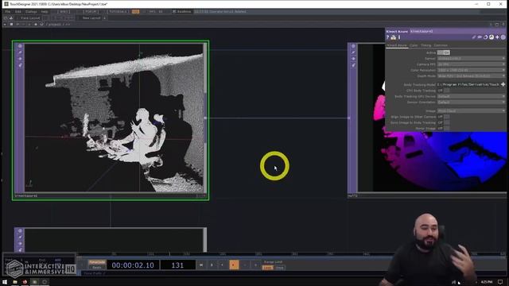Switch to the Color parameter tab
Screen dimensions: 509x286
pyautogui.click(x=414, y=45)
